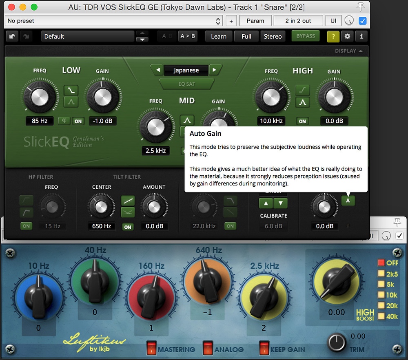Viewport: 408px width, 360px height.
Task: Click the 2.5 kHz MID frequency value field
Action: point(155,151)
